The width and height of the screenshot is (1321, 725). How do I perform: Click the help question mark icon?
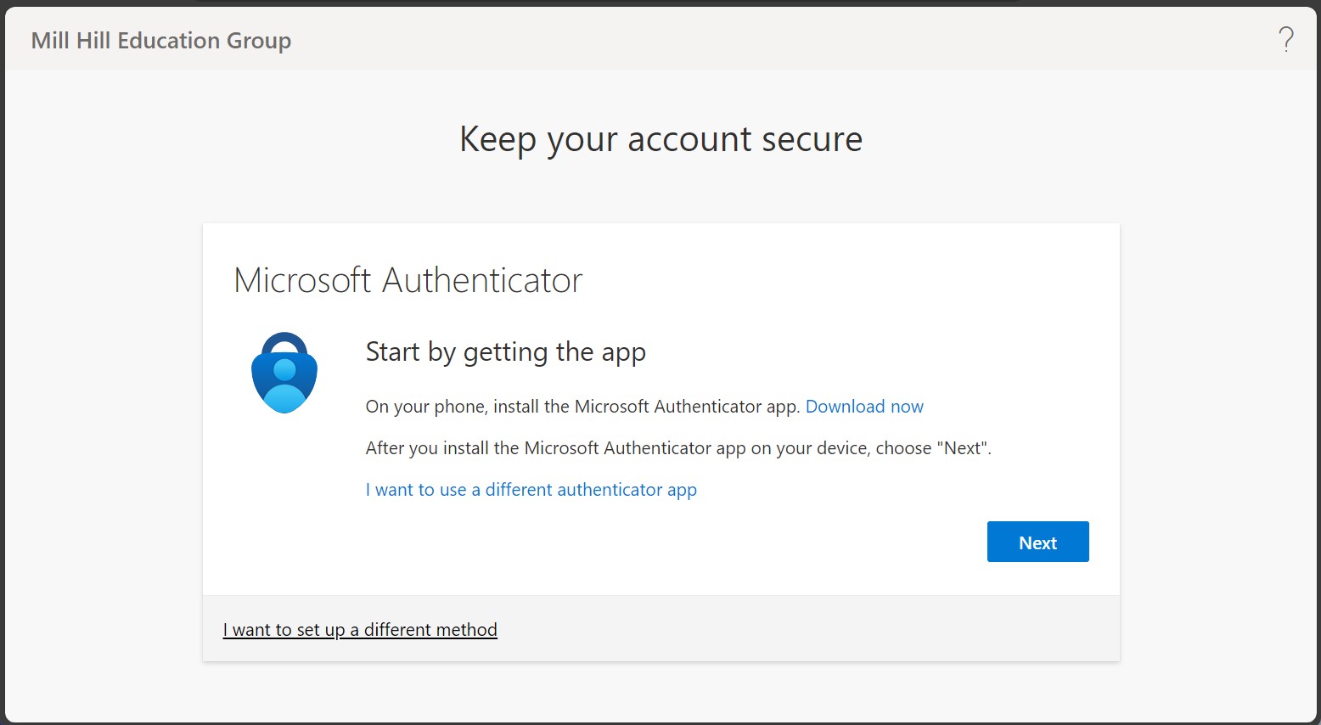(1286, 39)
